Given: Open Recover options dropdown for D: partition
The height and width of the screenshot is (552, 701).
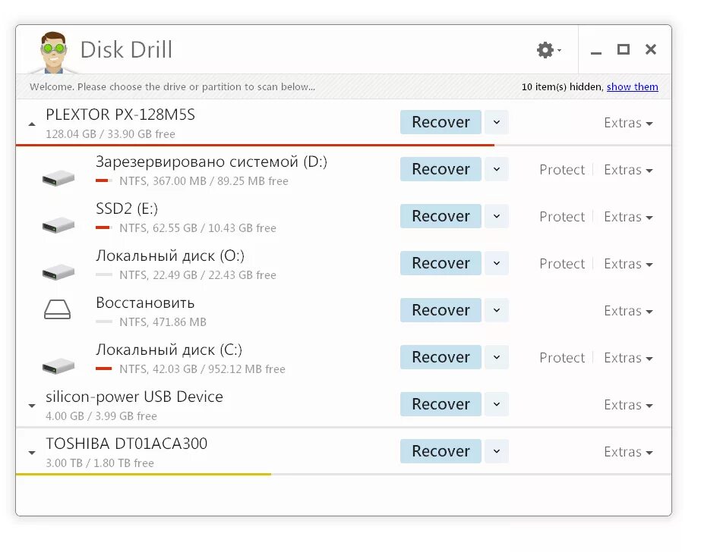Looking at the screenshot, I should (497, 169).
